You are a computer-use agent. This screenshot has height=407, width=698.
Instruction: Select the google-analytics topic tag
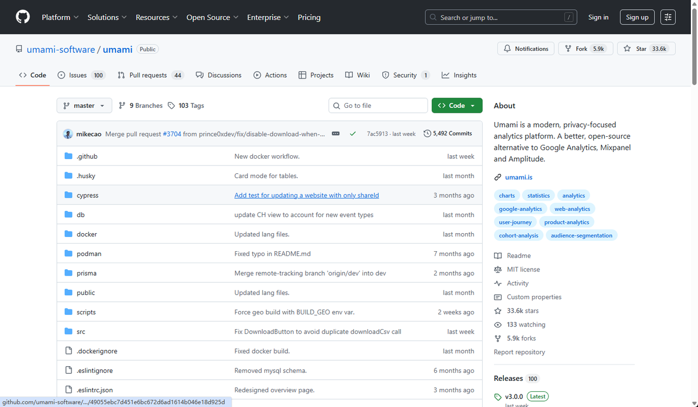point(520,209)
